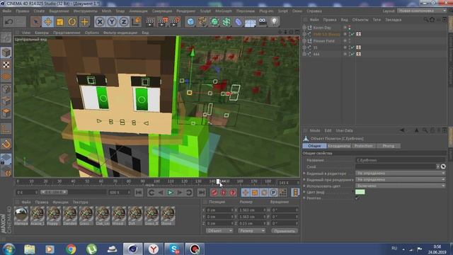This screenshot has width=453, height=255.
Task: Click the Render to Picture Viewer icon
Action: [162, 22]
